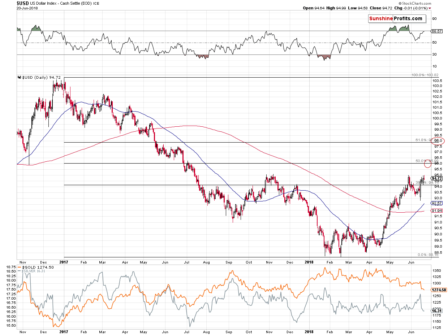This screenshot has width=448, height=335.
Task: Select the 92.57 blue moving average tag
Action: click(x=437, y=204)
